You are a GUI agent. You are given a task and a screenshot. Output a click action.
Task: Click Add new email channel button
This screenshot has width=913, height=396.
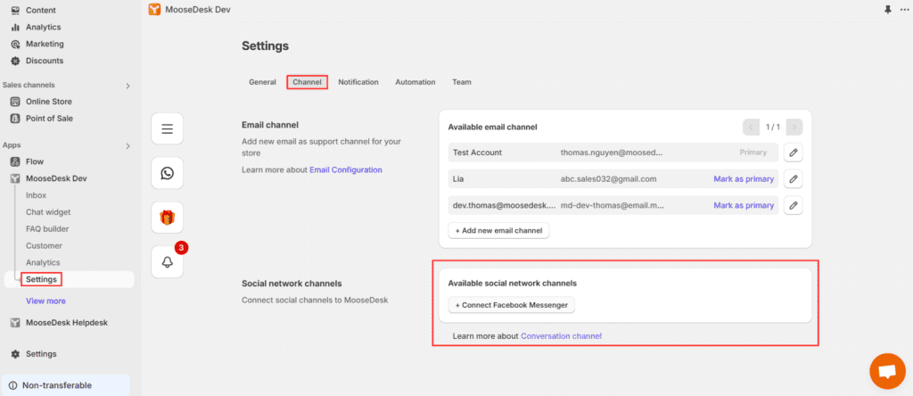tap(499, 231)
